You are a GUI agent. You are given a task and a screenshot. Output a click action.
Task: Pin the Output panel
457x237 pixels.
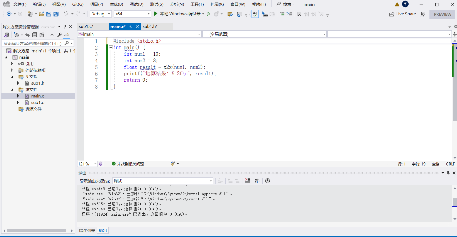click(x=448, y=173)
